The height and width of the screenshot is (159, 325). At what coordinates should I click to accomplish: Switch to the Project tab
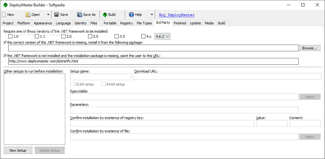[x=8, y=23]
